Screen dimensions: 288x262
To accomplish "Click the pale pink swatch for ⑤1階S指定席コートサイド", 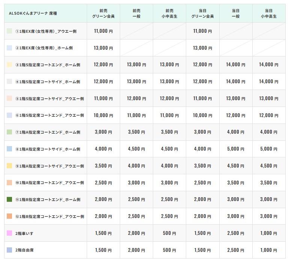I will pyautogui.click(x=9, y=98).
